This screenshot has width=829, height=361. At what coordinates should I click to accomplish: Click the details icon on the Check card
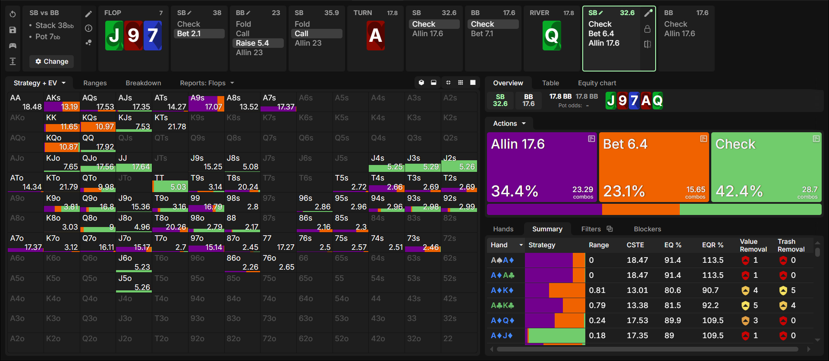tap(816, 139)
